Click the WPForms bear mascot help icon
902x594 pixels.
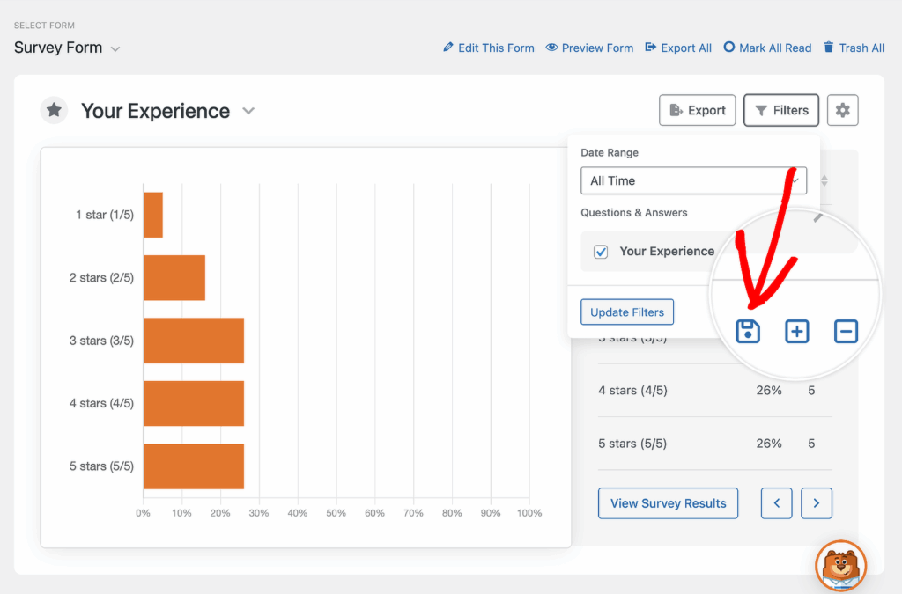(x=840, y=565)
